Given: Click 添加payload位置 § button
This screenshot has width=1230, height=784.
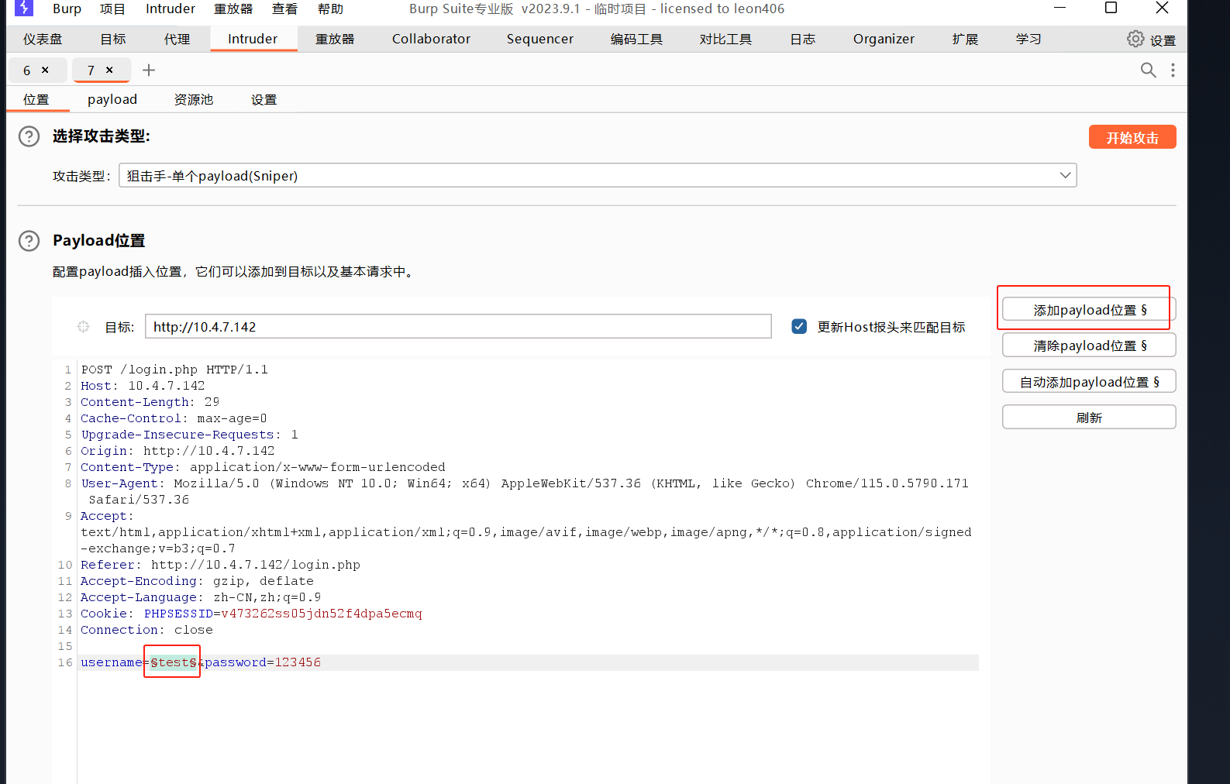Looking at the screenshot, I should 1089,310.
